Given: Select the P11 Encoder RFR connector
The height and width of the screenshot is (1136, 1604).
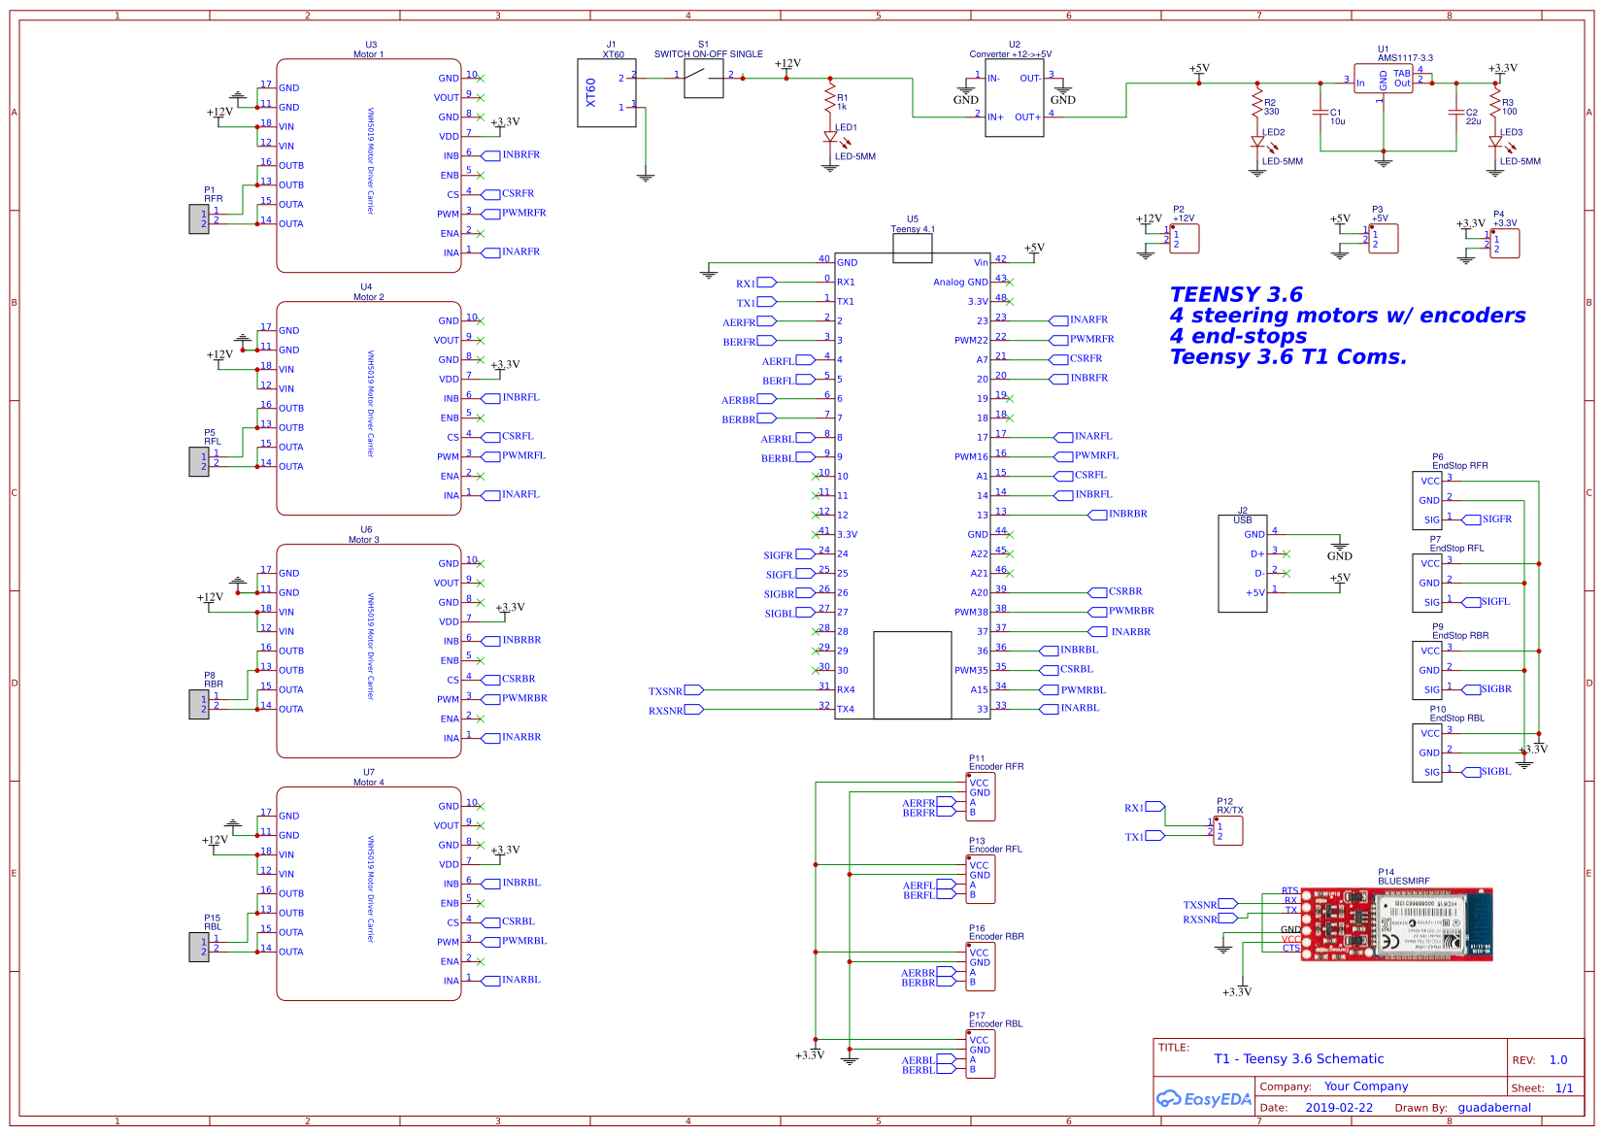Looking at the screenshot, I should (x=983, y=796).
